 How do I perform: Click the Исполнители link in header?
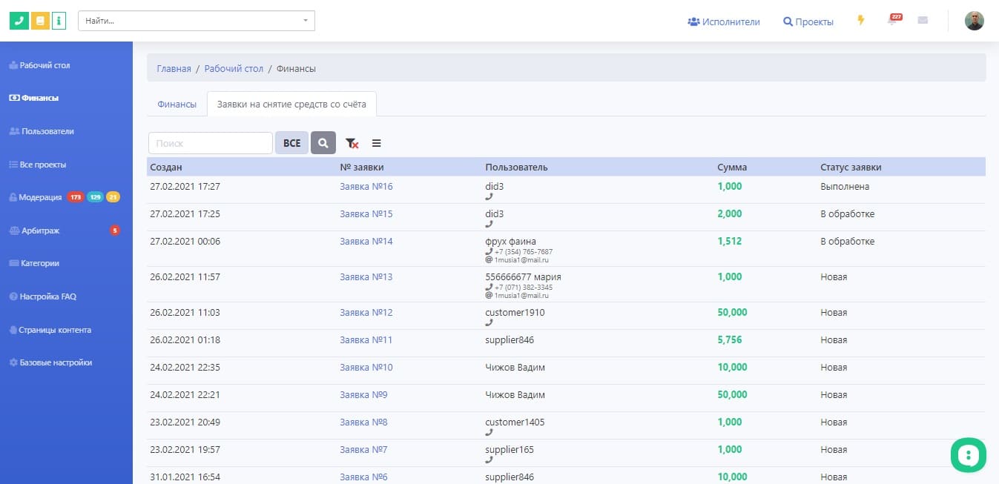point(724,21)
